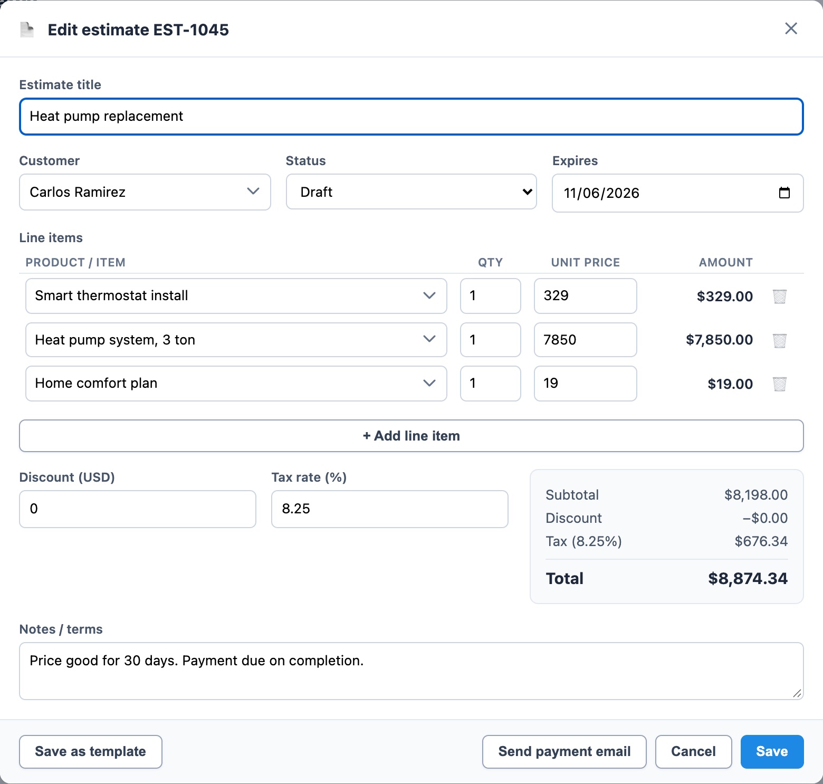Click the Tax rate (%) field
The height and width of the screenshot is (784, 823).
(390, 509)
